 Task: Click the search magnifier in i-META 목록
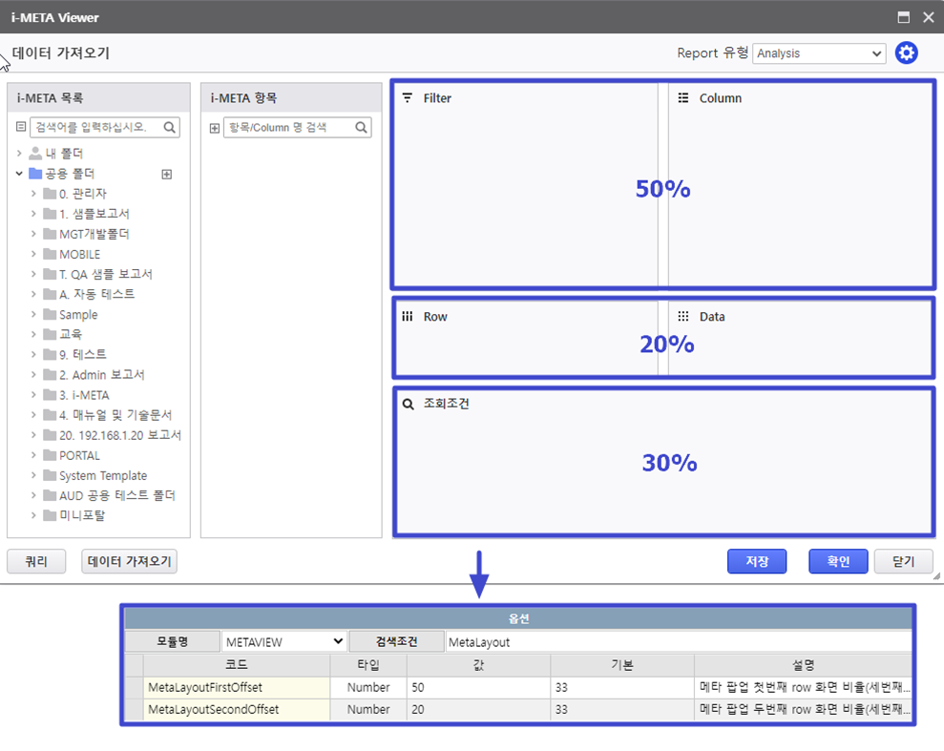click(169, 127)
